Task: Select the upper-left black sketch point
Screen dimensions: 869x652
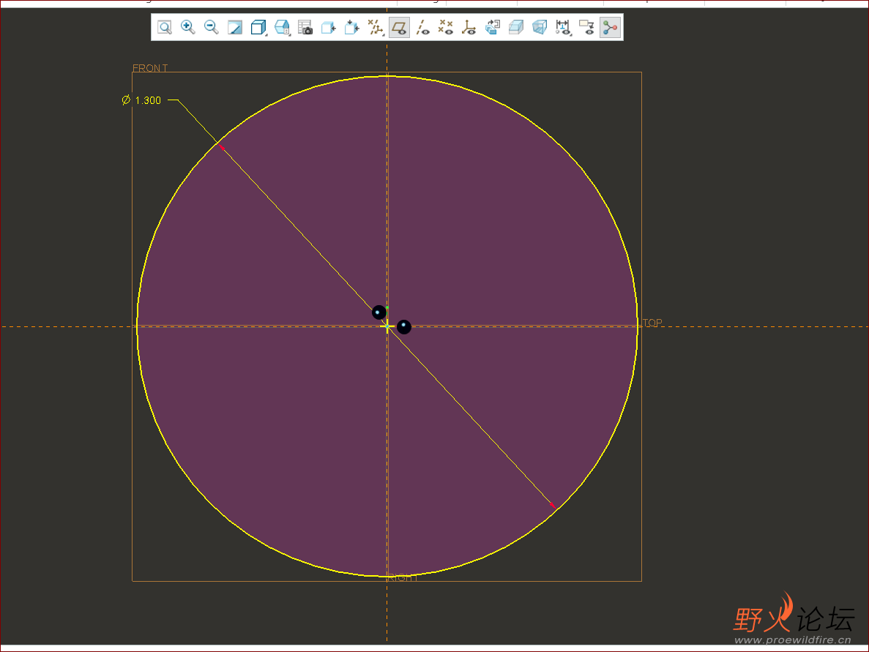Action: pos(379,312)
